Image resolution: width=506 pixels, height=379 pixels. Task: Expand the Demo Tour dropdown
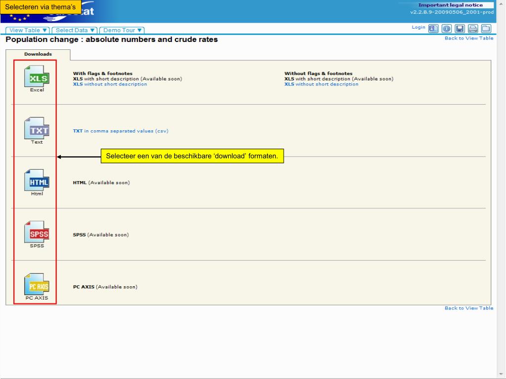coord(122,30)
